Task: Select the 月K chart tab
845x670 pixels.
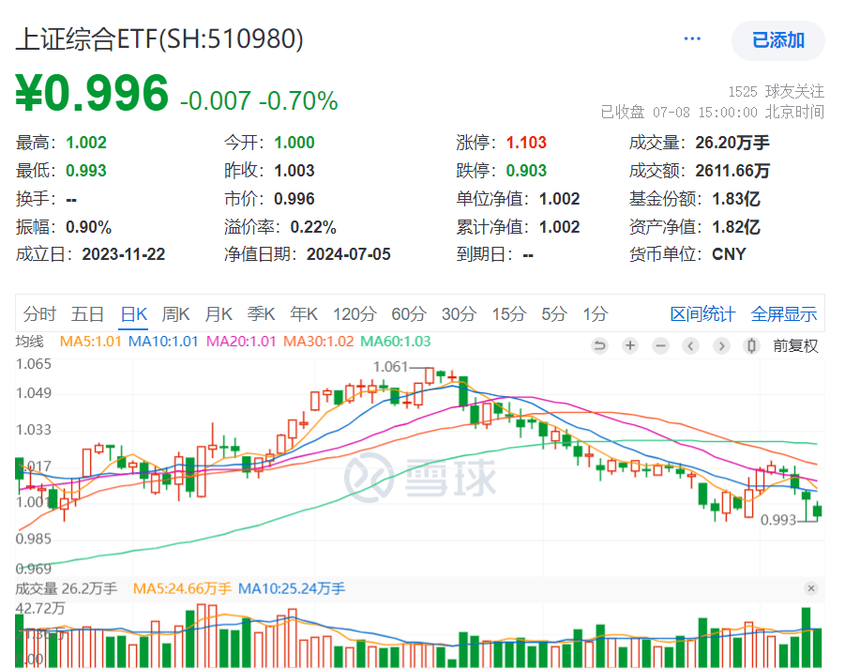Action: 219,313
